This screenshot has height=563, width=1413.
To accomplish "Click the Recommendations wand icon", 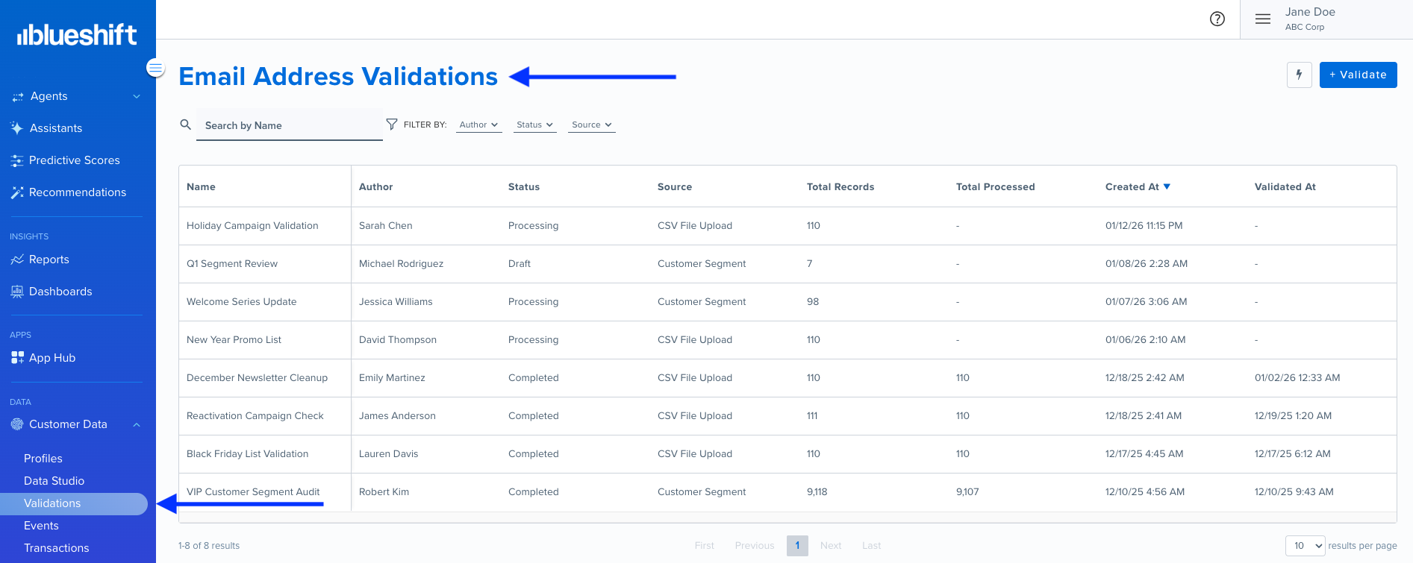I will (x=17, y=192).
